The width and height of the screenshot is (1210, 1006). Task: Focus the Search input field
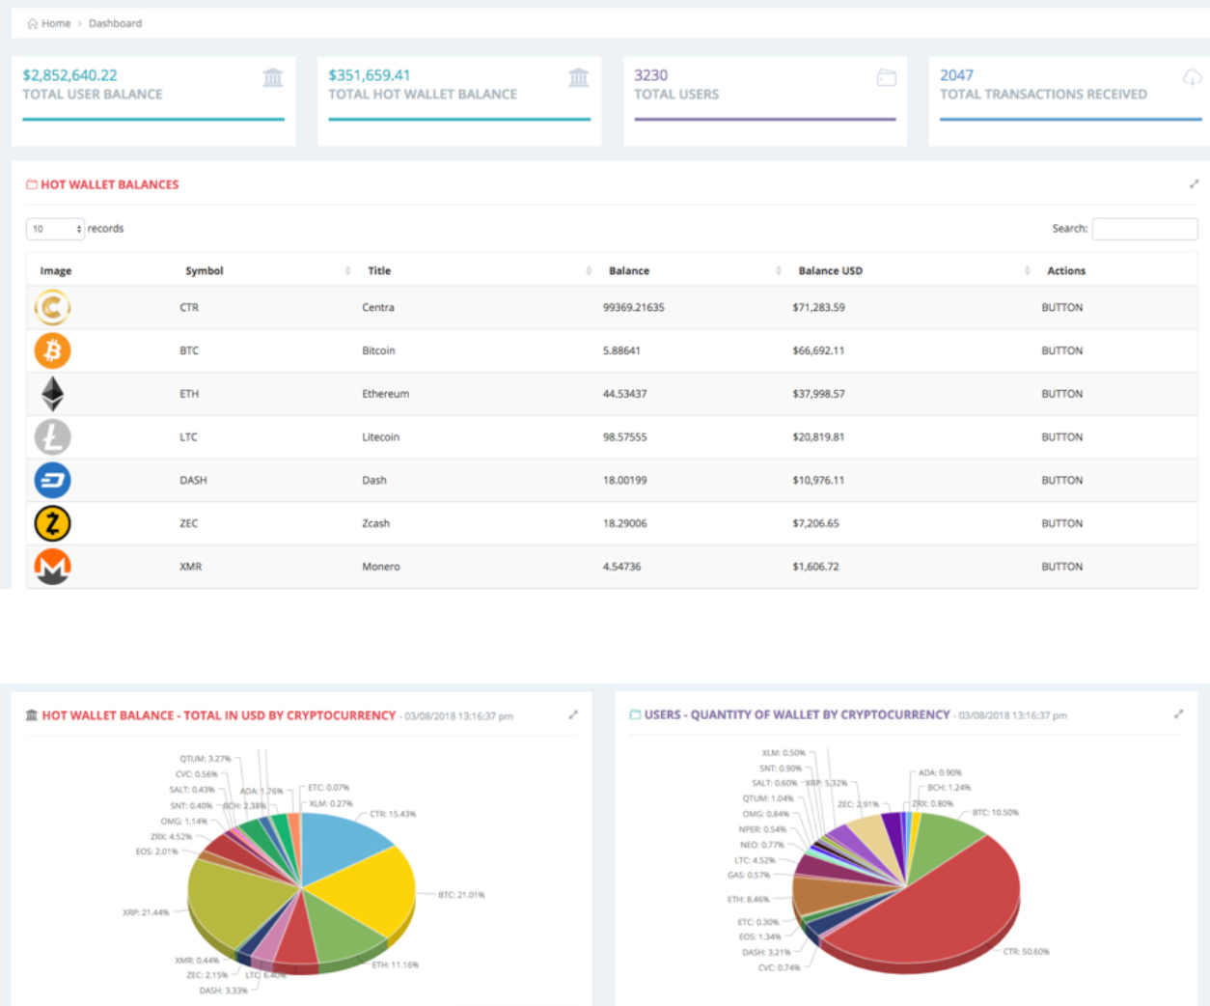click(1144, 229)
